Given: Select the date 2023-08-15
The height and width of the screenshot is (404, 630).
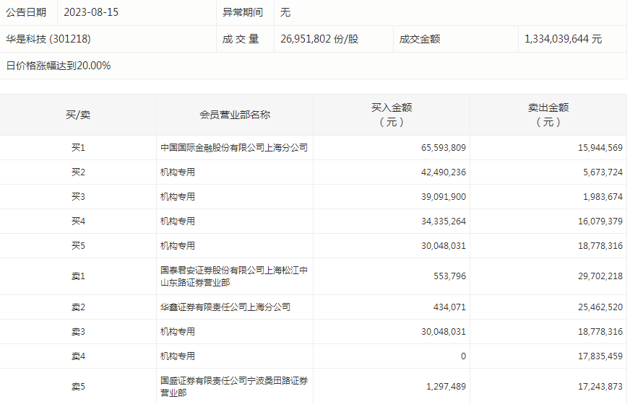Looking at the screenshot, I should coord(91,12).
